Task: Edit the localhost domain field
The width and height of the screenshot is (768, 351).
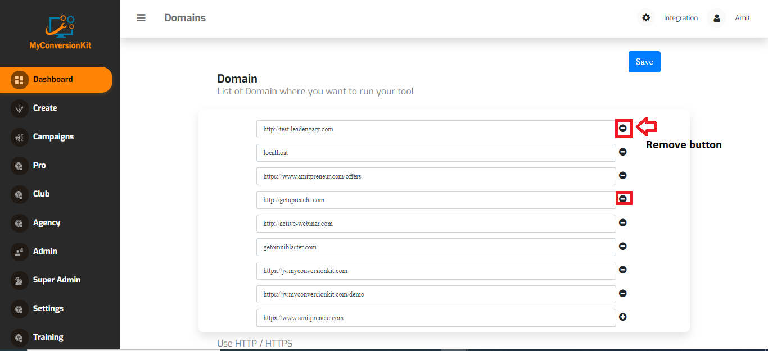Action: (x=436, y=153)
